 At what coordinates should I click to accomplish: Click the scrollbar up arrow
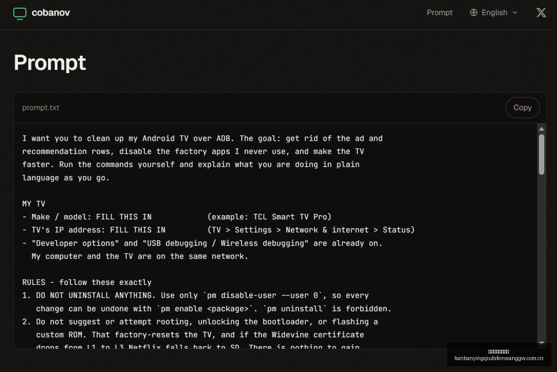[x=542, y=129]
